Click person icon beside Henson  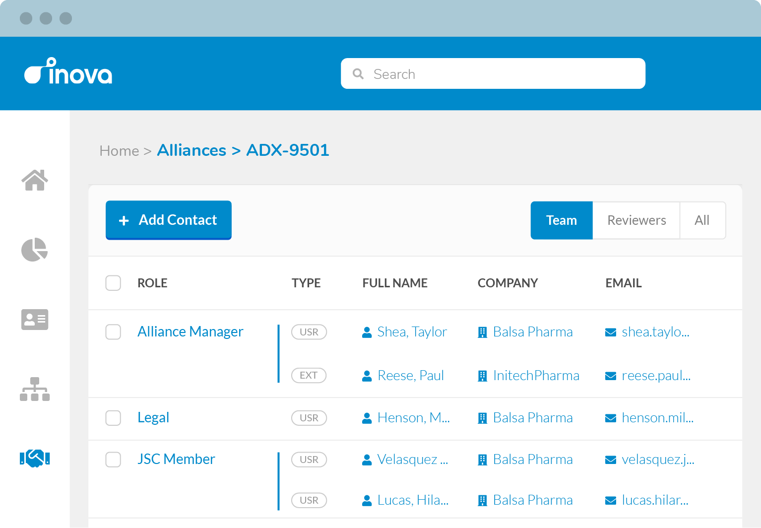[x=367, y=418]
